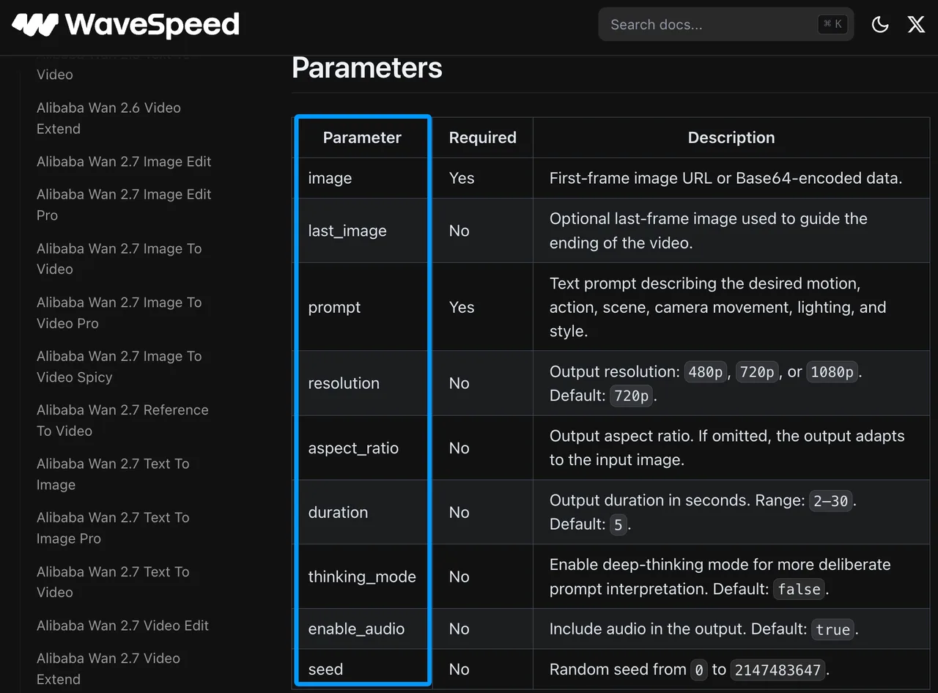Click the default '720p' value after 'Default:'
938x693 pixels.
click(632, 396)
